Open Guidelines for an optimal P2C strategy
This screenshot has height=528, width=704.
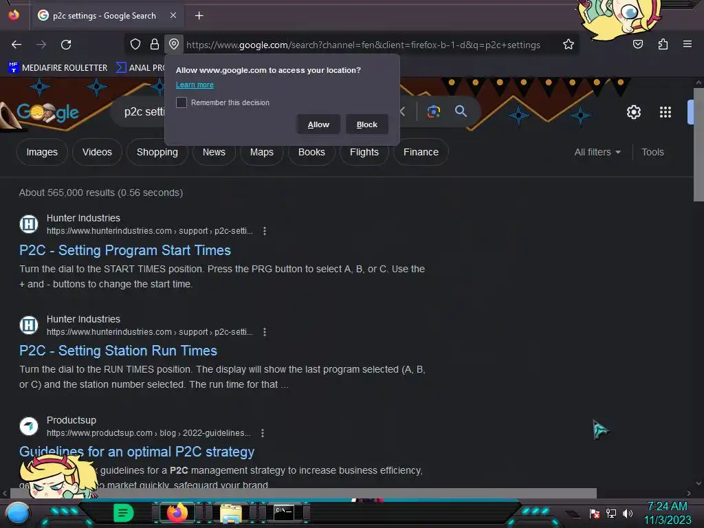point(137,452)
